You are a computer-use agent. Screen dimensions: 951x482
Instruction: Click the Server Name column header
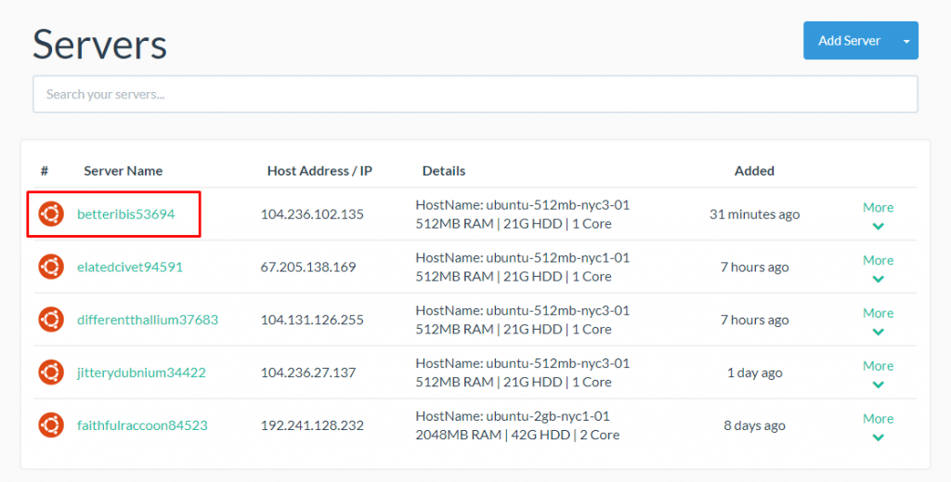124,171
